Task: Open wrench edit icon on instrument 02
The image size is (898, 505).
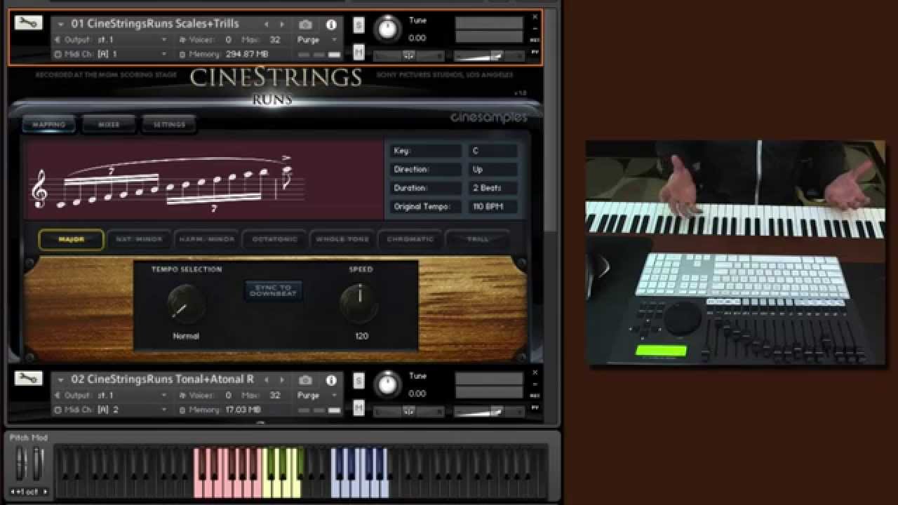Action: click(29, 379)
